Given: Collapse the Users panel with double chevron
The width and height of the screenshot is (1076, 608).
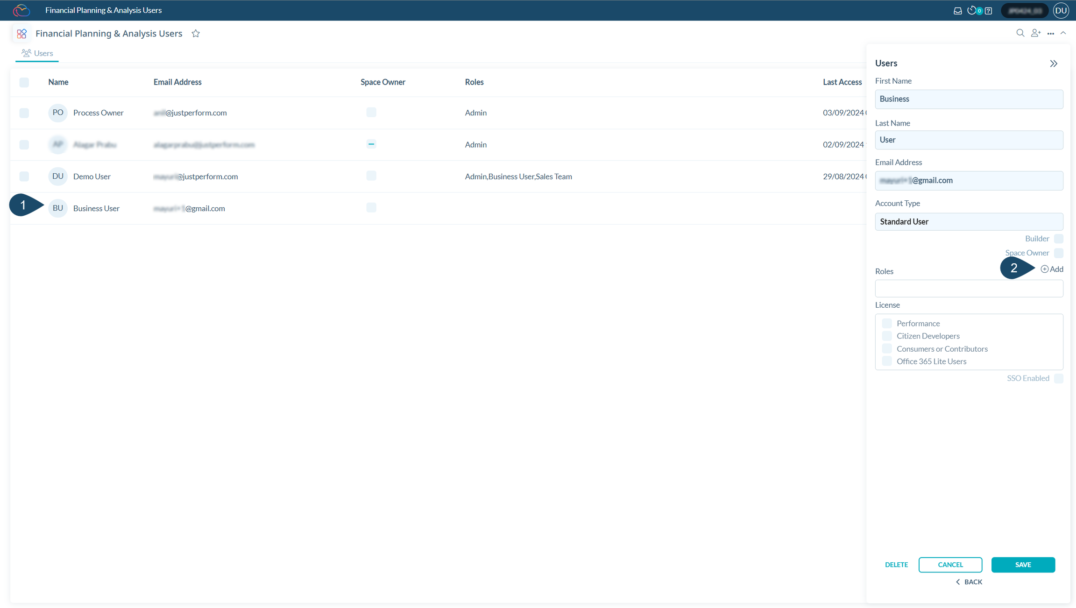Looking at the screenshot, I should pos(1054,63).
